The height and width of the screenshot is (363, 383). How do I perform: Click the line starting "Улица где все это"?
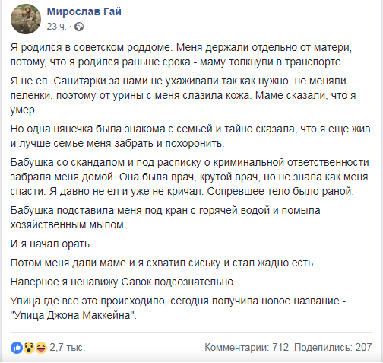pyautogui.click(x=178, y=308)
